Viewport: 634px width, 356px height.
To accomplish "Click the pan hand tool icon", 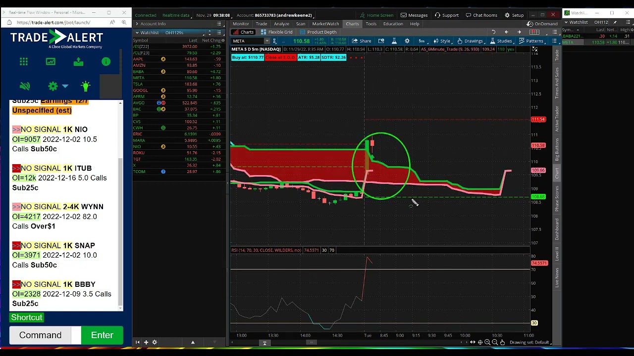I will pos(502,342).
